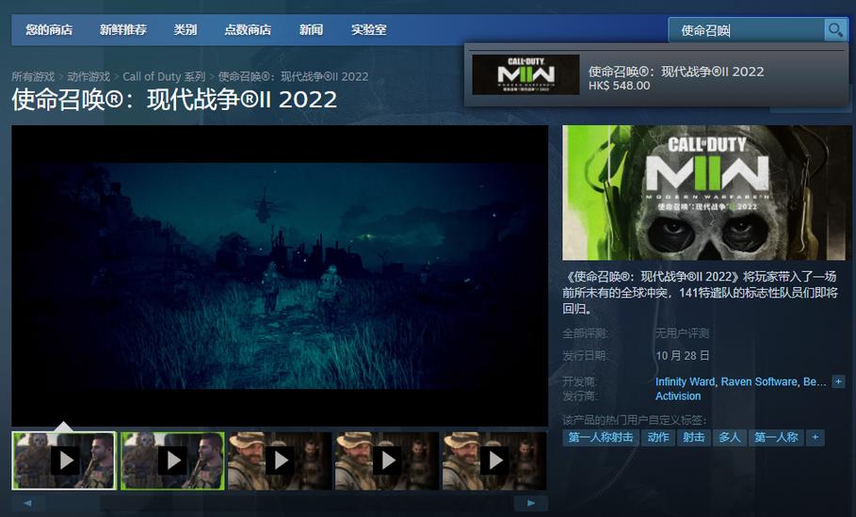Play the fourth trailer thumbnail
The image size is (856, 517).
[x=387, y=460]
